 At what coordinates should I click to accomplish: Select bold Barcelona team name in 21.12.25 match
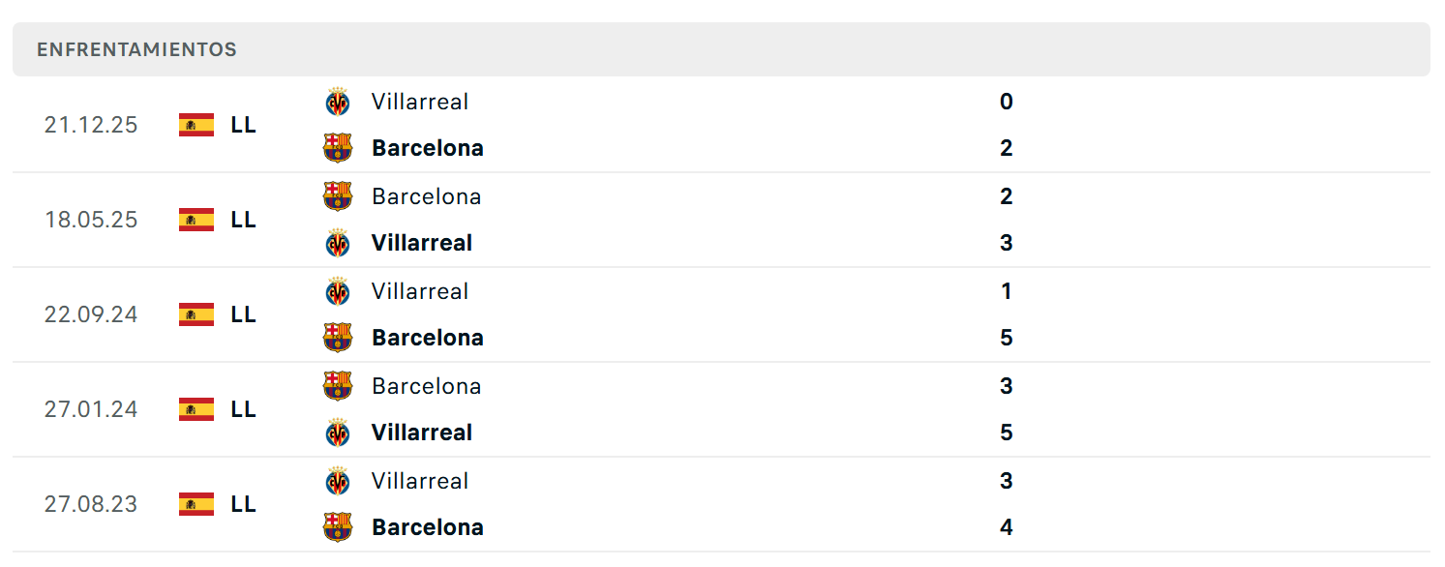(x=428, y=148)
